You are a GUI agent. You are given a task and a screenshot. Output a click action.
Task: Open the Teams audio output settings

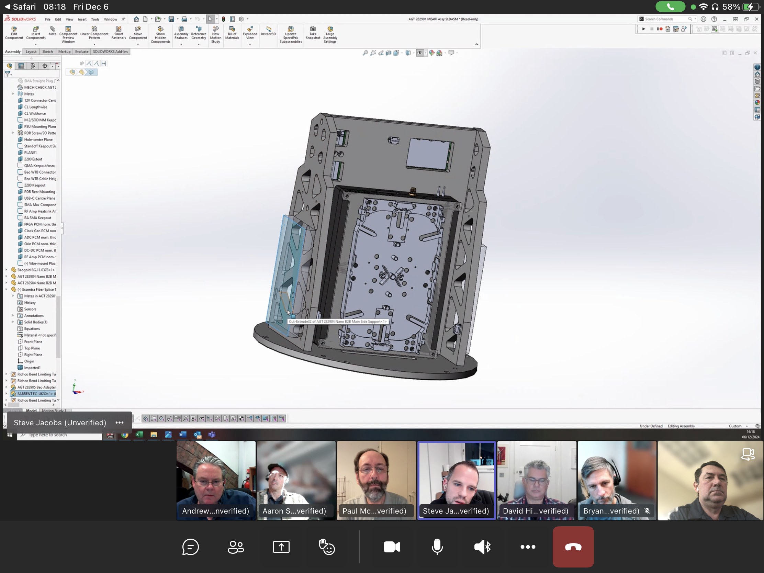coord(483,547)
